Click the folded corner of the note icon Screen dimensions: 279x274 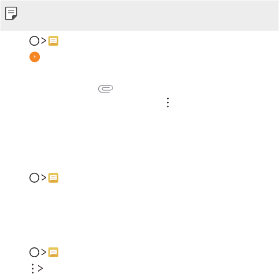click(x=14, y=17)
